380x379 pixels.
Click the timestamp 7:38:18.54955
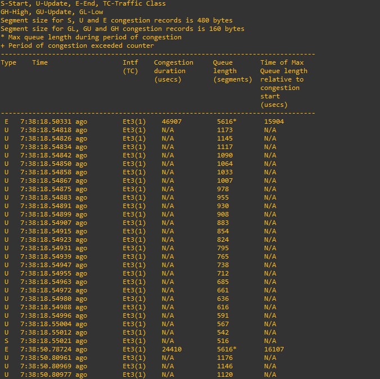pyautogui.click(x=46, y=273)
